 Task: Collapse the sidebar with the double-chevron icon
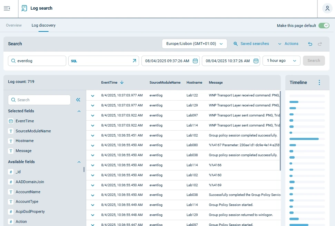point(78,100)
